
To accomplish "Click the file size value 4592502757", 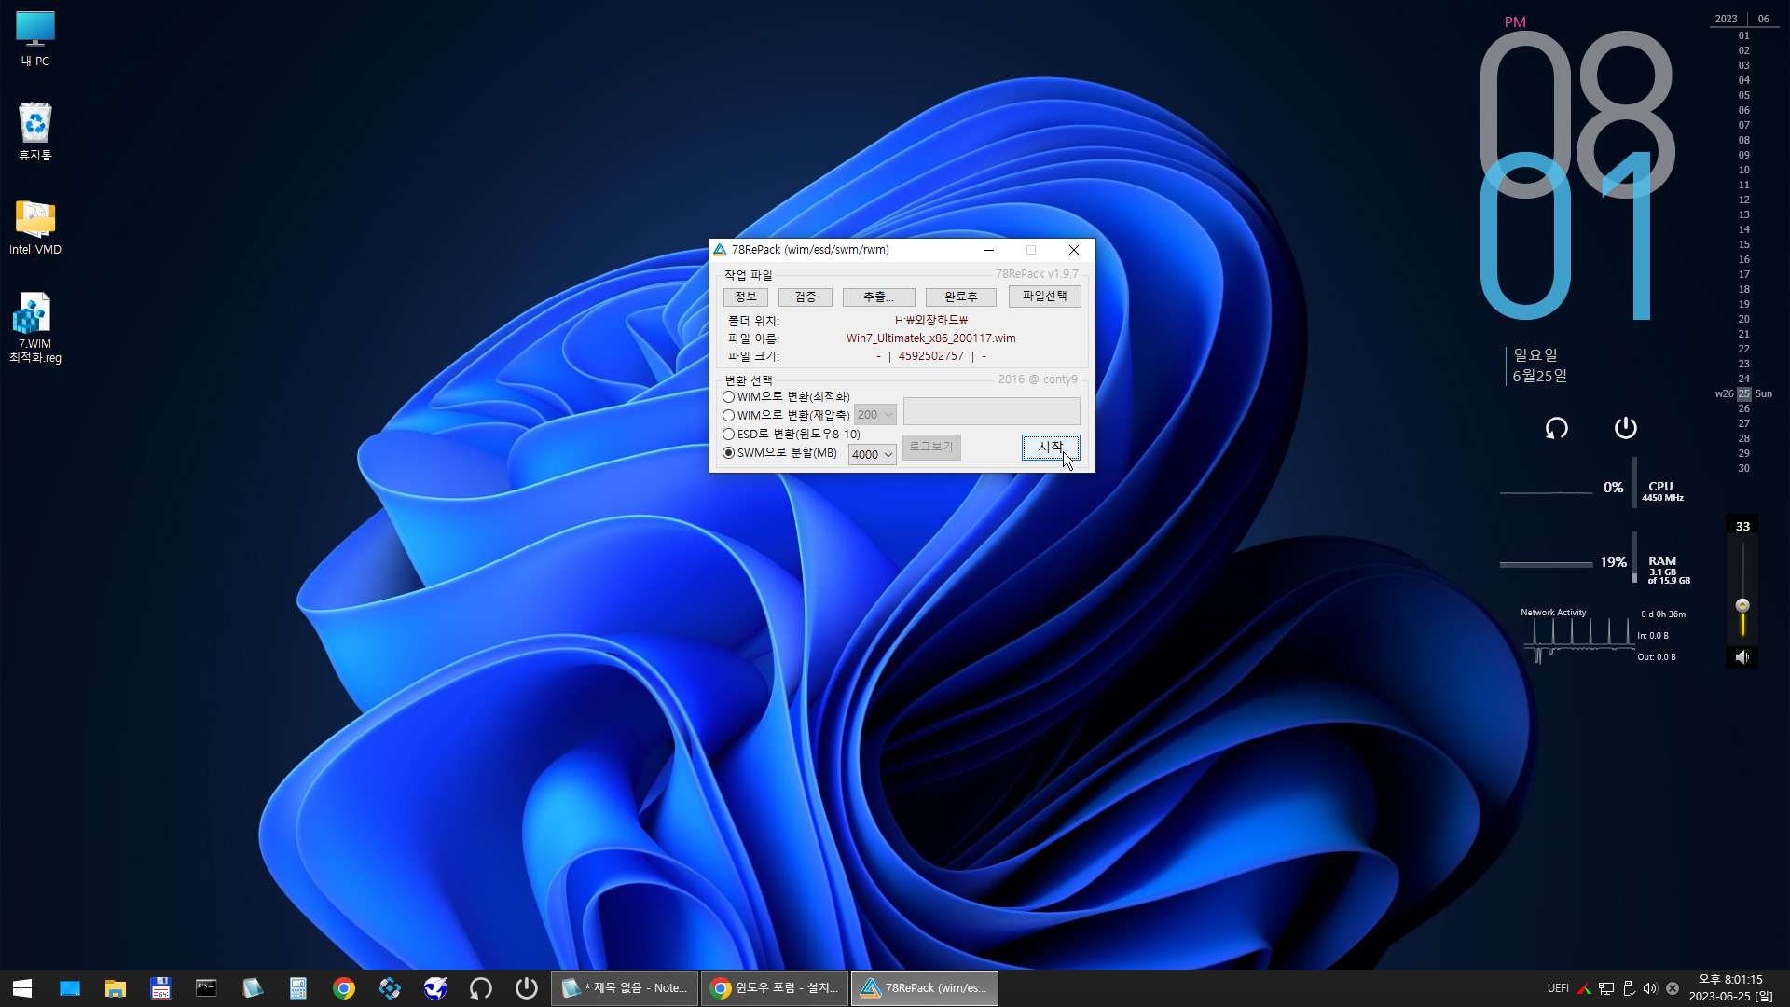I will (931, 356).
